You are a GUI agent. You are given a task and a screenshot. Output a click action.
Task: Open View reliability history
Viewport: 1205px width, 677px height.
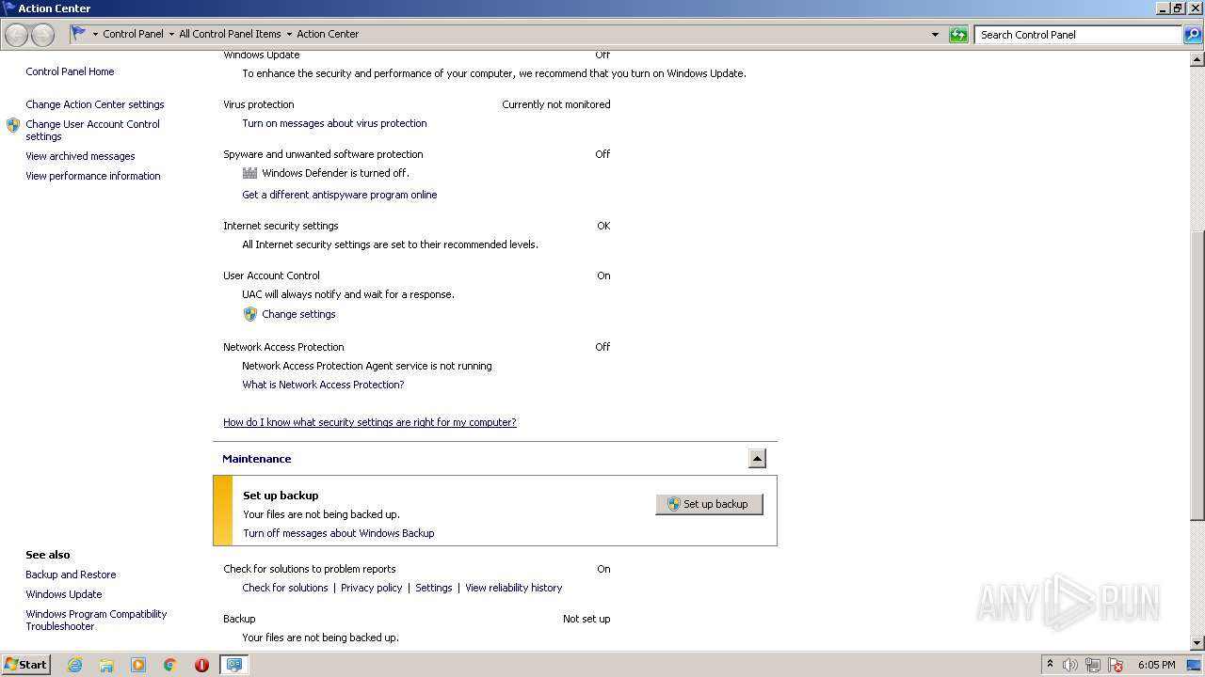point(513,588)
